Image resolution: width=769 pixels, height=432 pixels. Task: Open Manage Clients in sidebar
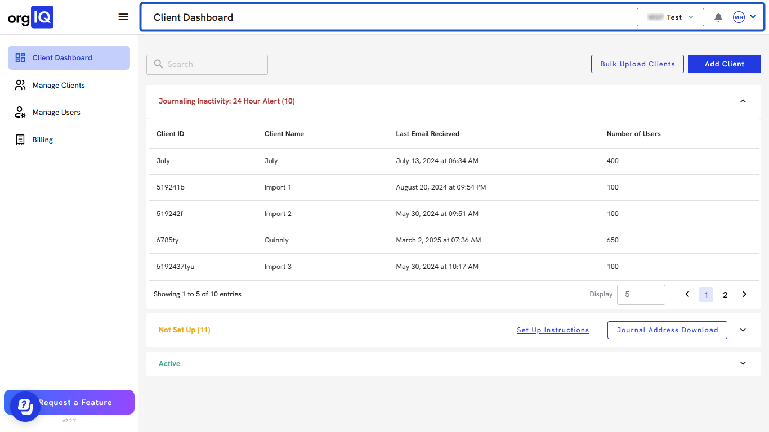[x=59, y=85]
